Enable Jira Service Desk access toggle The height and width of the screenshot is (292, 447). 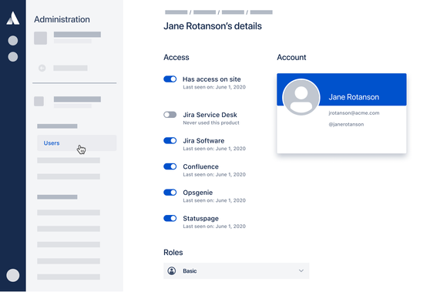click(x=170, y=115)
